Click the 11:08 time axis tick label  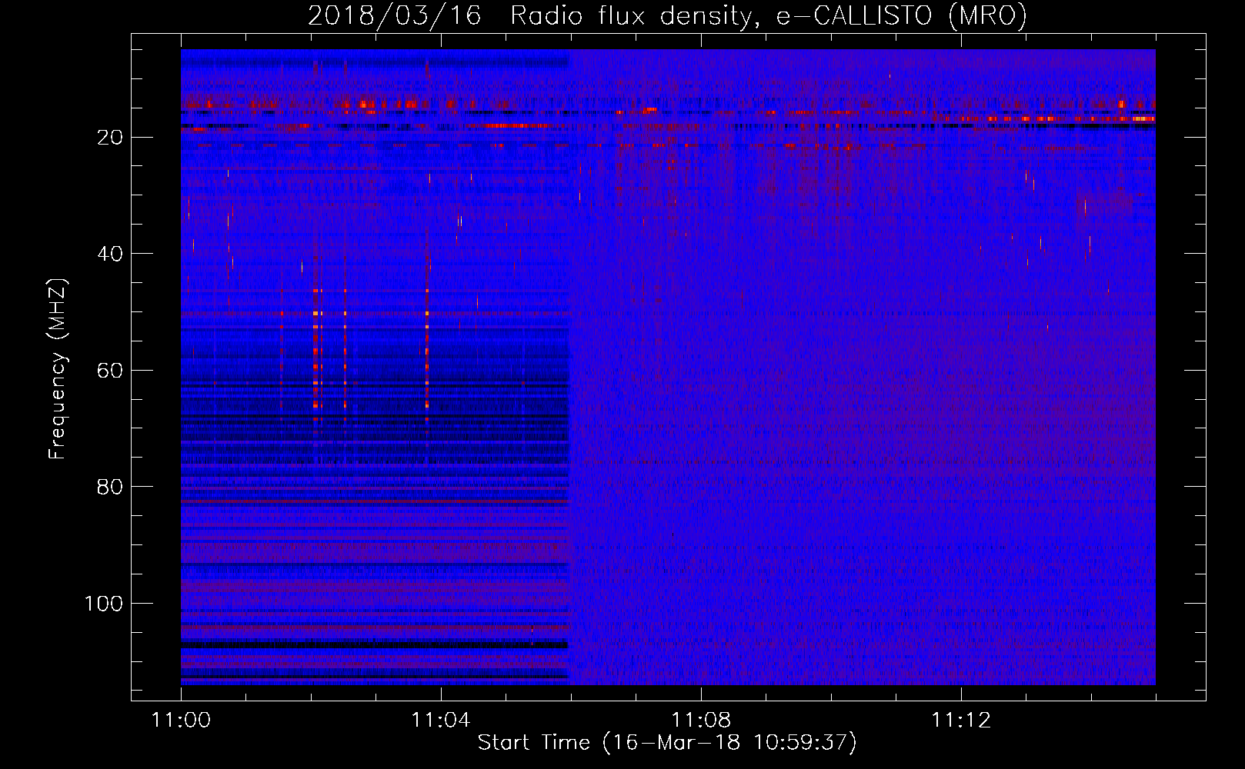tap(701, 721)
